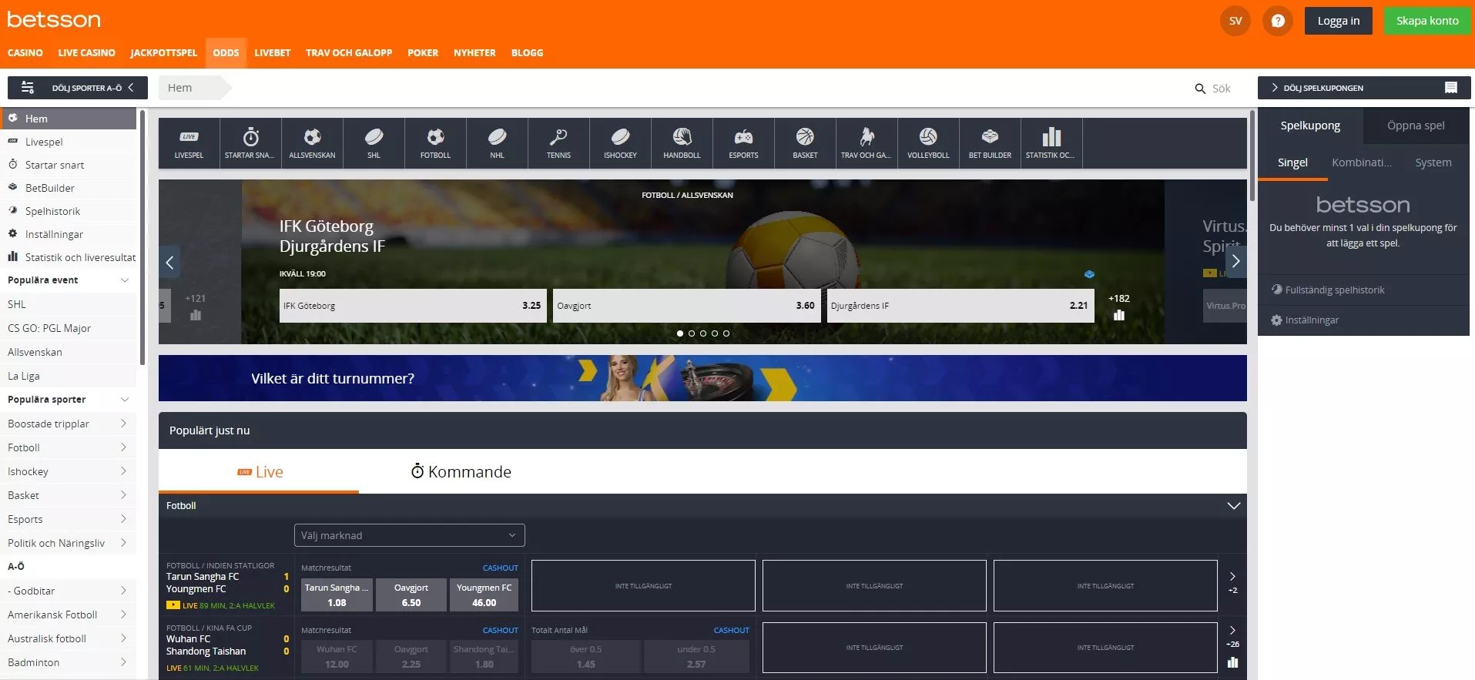Expand Boostade tripplar in sidebar
Screen dimensions: 1475x680
pos(123,424)
